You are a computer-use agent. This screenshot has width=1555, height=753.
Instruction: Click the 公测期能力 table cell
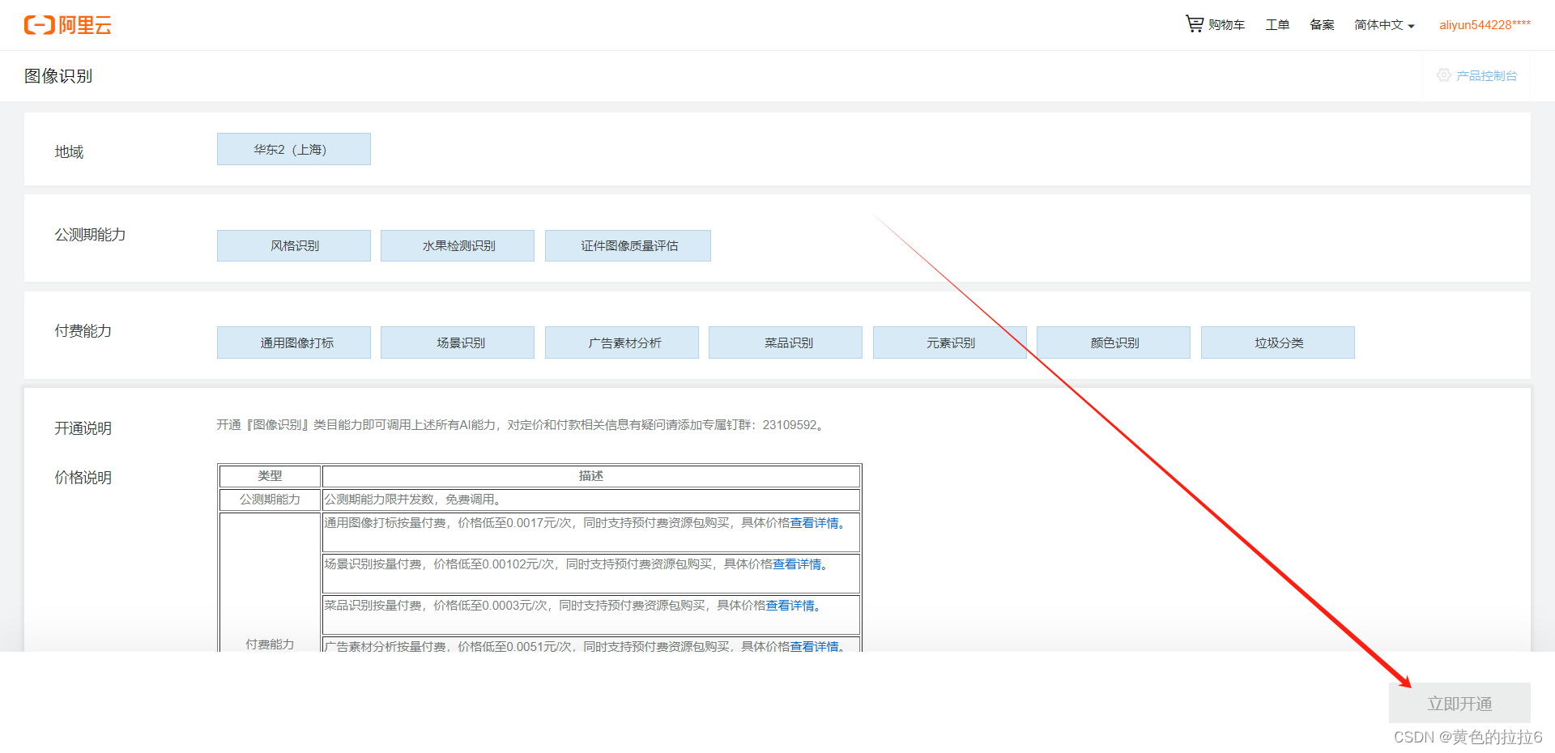tap(270, 500)
